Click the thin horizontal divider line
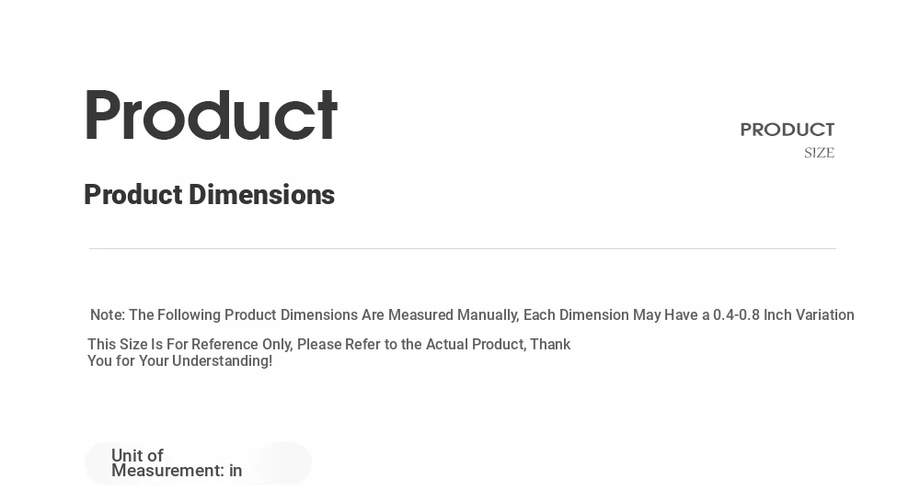 click(x=463, y=248)
